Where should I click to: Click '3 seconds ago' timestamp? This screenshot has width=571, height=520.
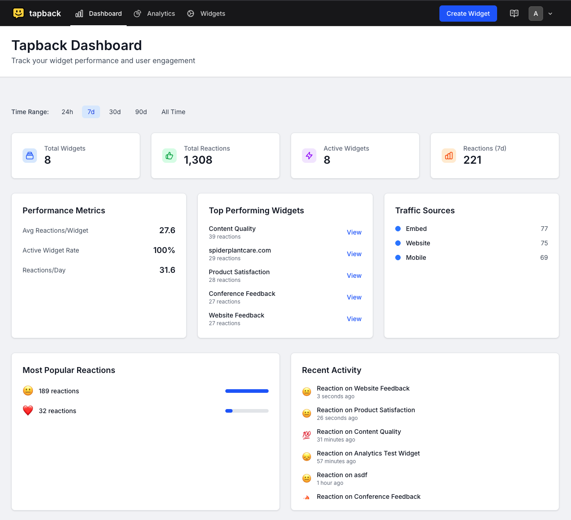[x=336, y=396]
